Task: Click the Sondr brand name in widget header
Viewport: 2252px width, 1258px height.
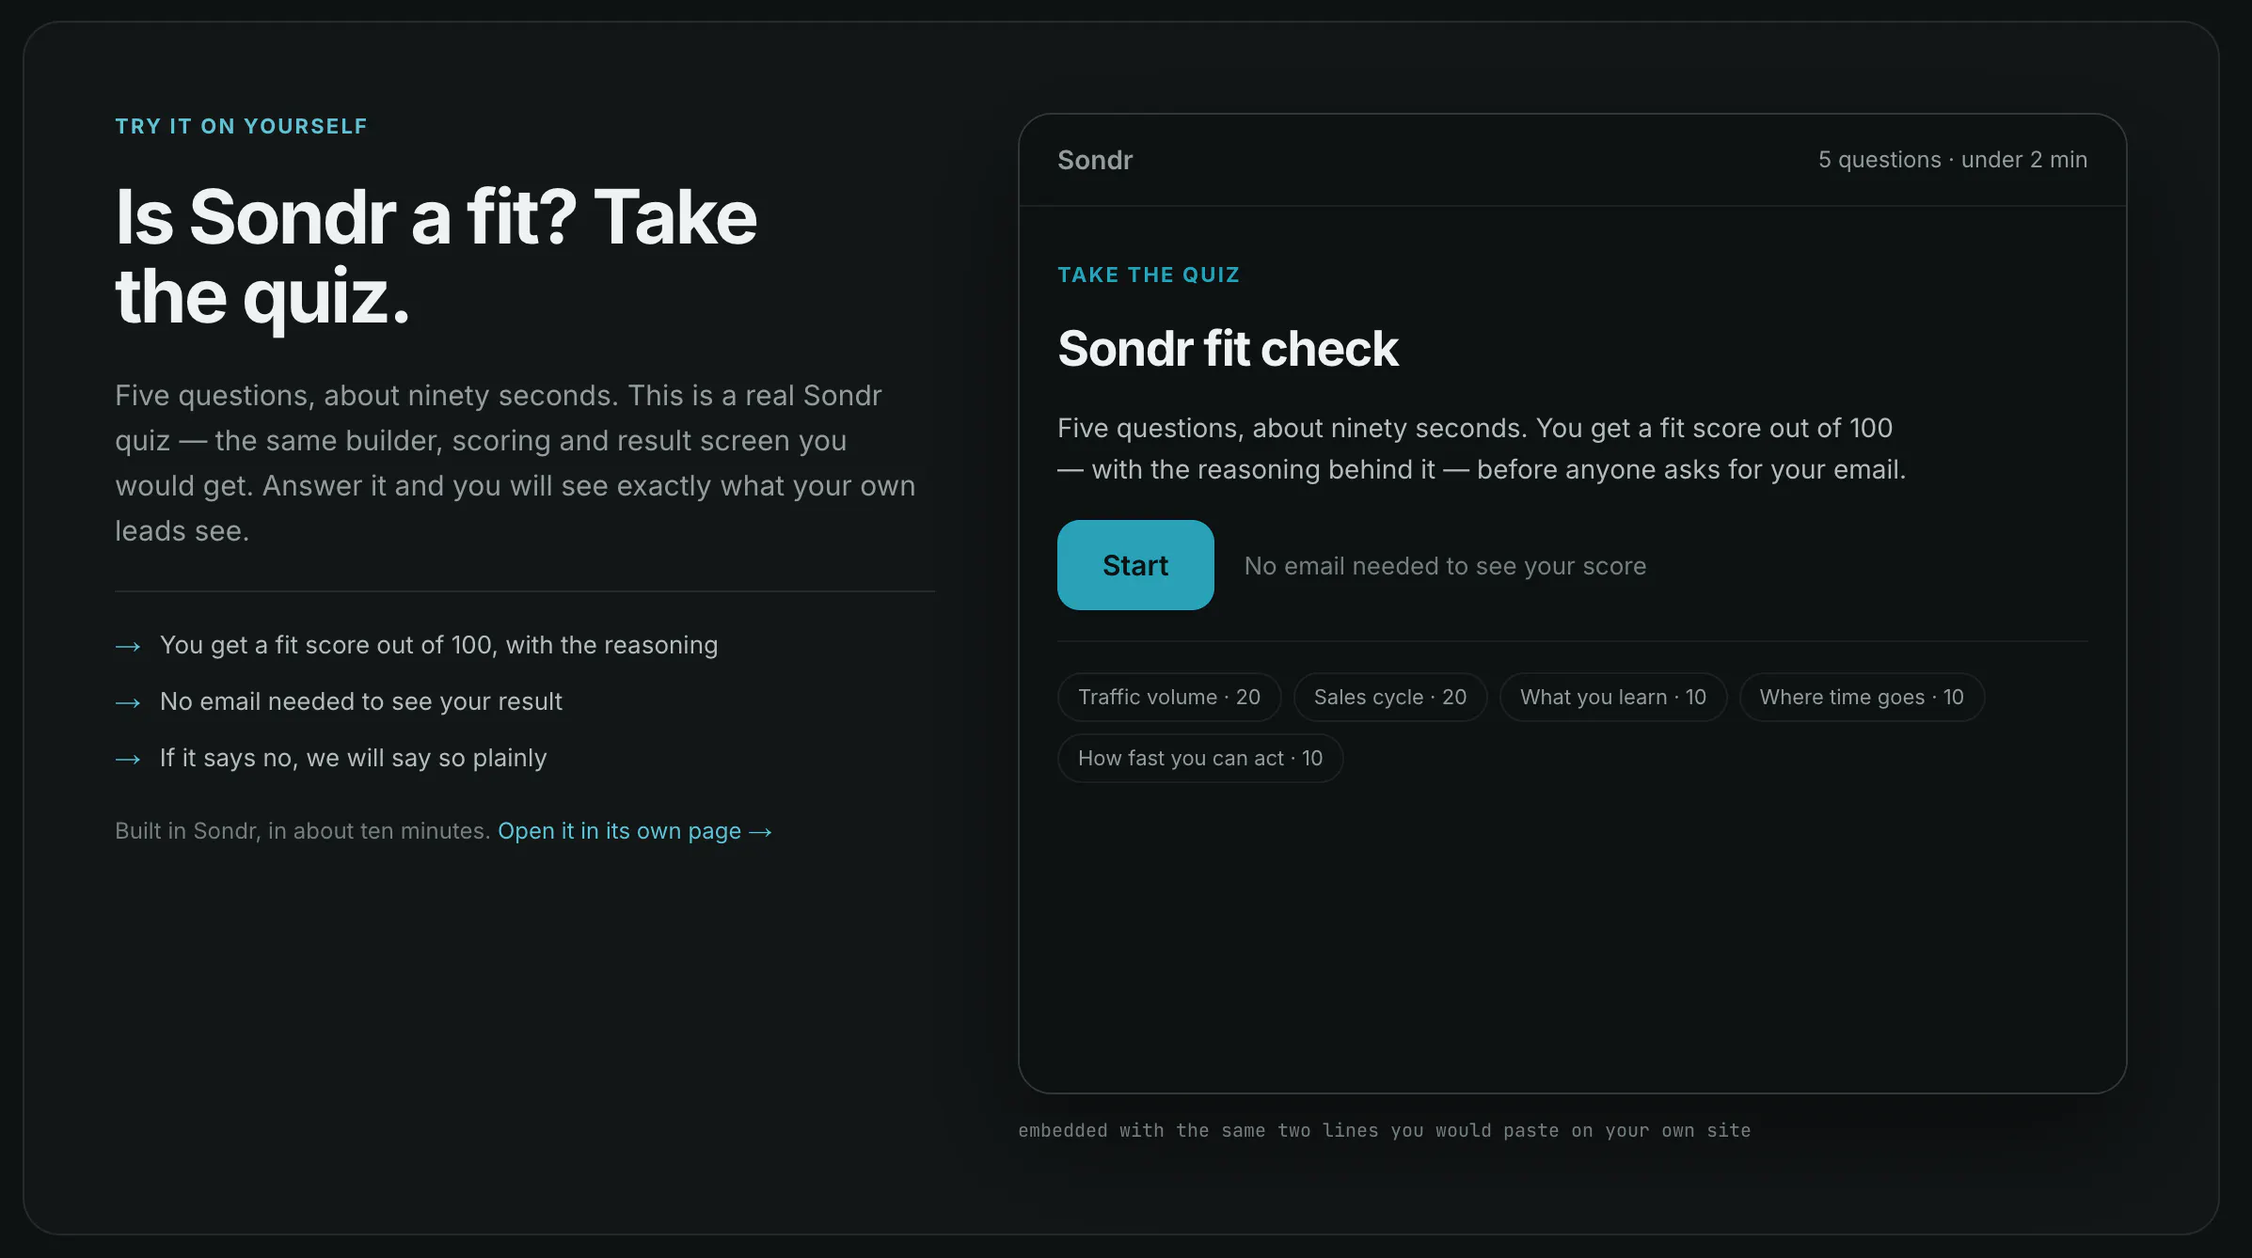Action: pyautogui.click(x=1095, y=160)
